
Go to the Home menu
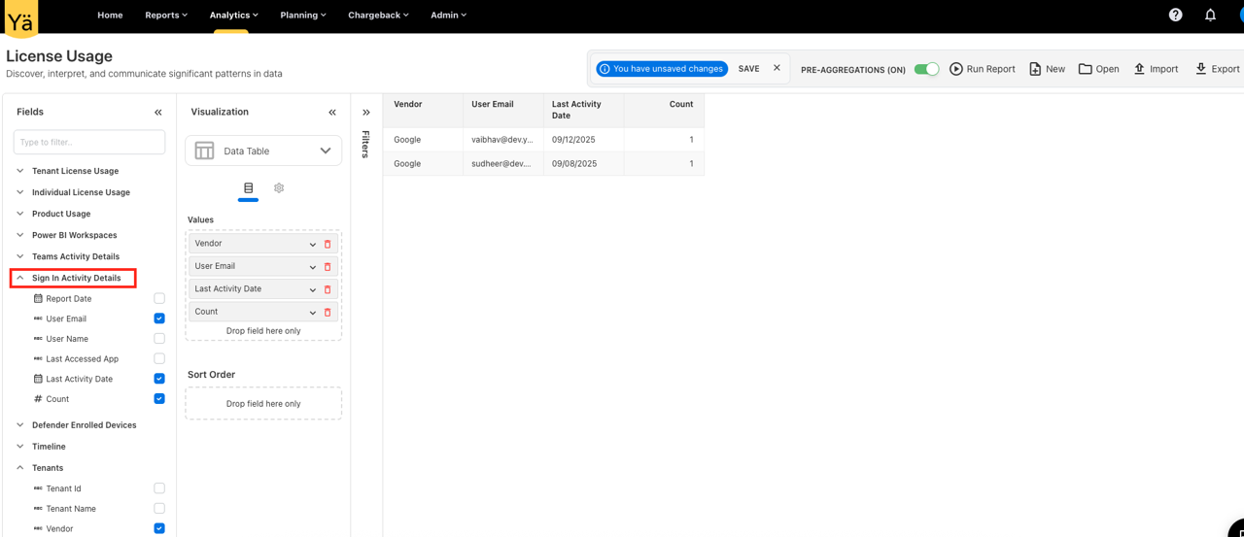click(x=110, y=15)
